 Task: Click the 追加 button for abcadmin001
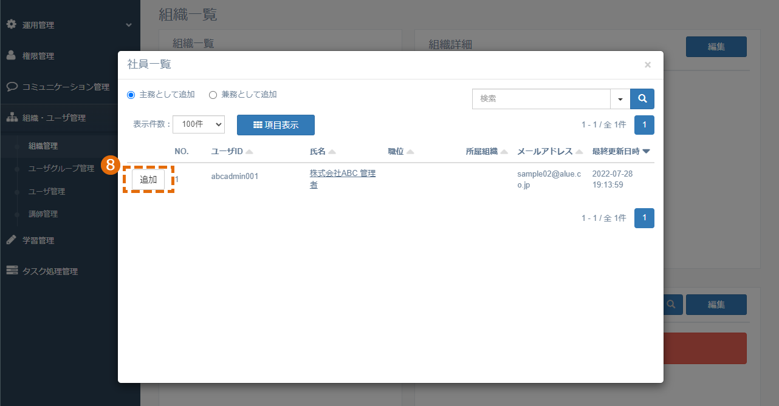(x=148, y=180)
